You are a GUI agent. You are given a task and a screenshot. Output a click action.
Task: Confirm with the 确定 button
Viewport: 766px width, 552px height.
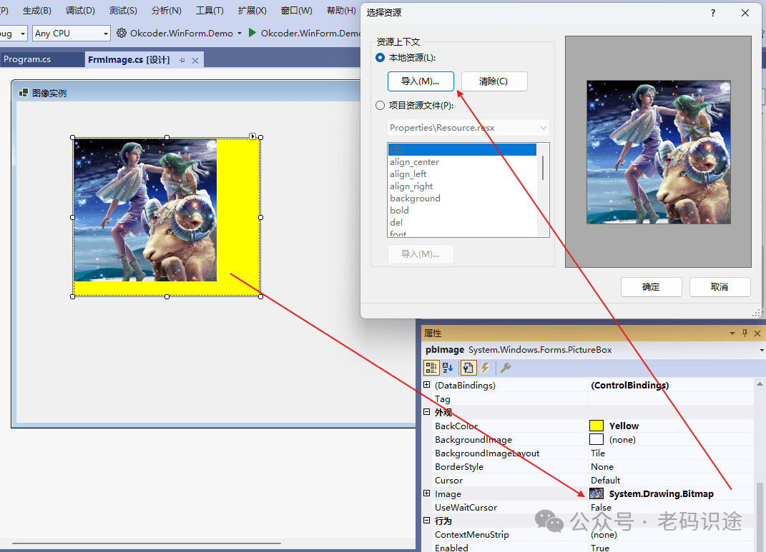click(651, 287)
